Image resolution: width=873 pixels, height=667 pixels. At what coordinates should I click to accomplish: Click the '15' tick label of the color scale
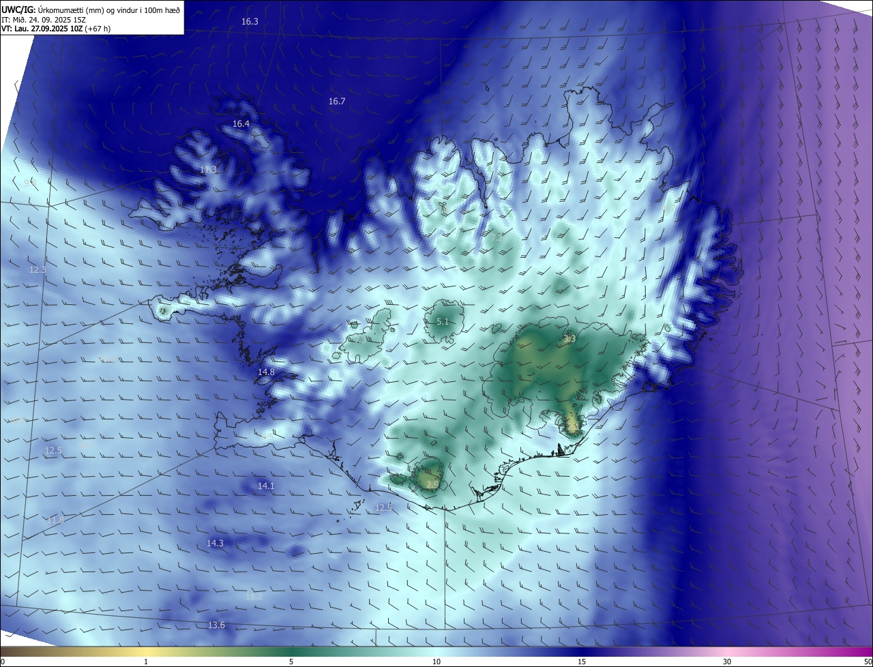pyautogui.click(x=582, y=662)
